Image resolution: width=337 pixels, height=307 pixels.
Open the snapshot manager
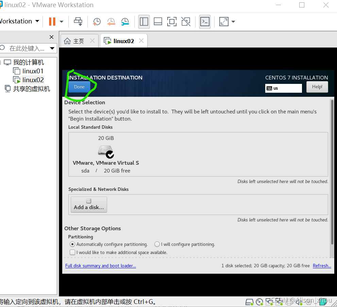pyautogui.click(x=125, y=21)
